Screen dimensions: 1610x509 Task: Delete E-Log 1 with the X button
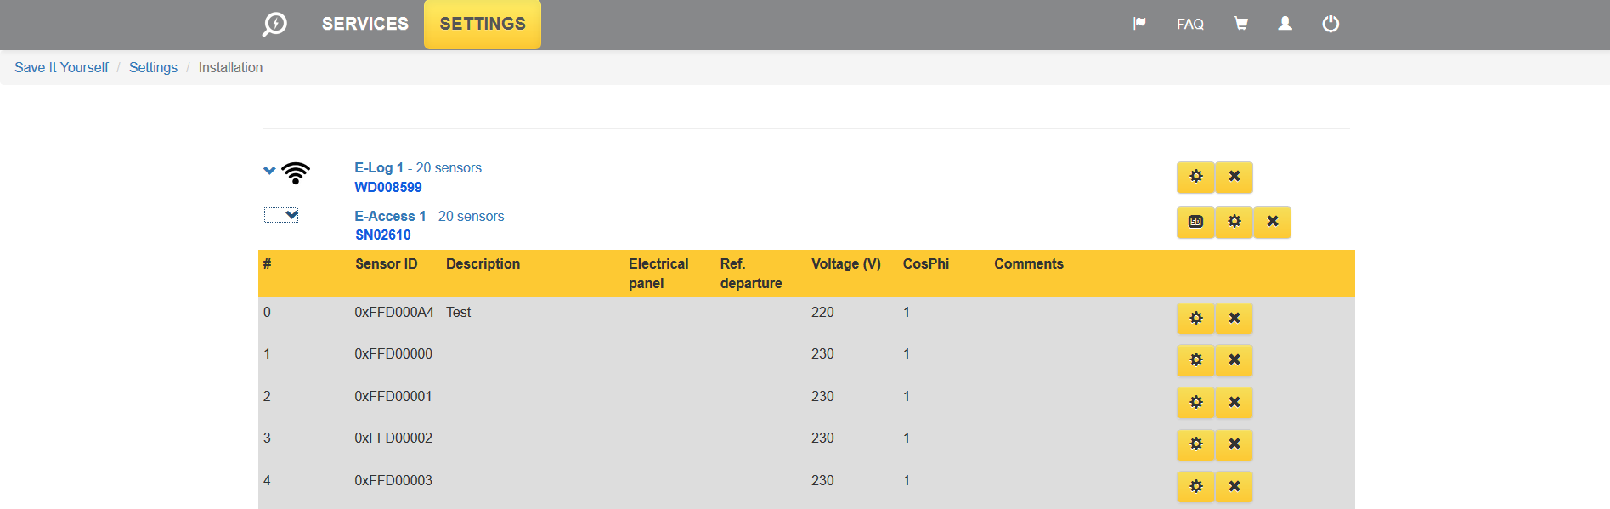(1234, 177)
